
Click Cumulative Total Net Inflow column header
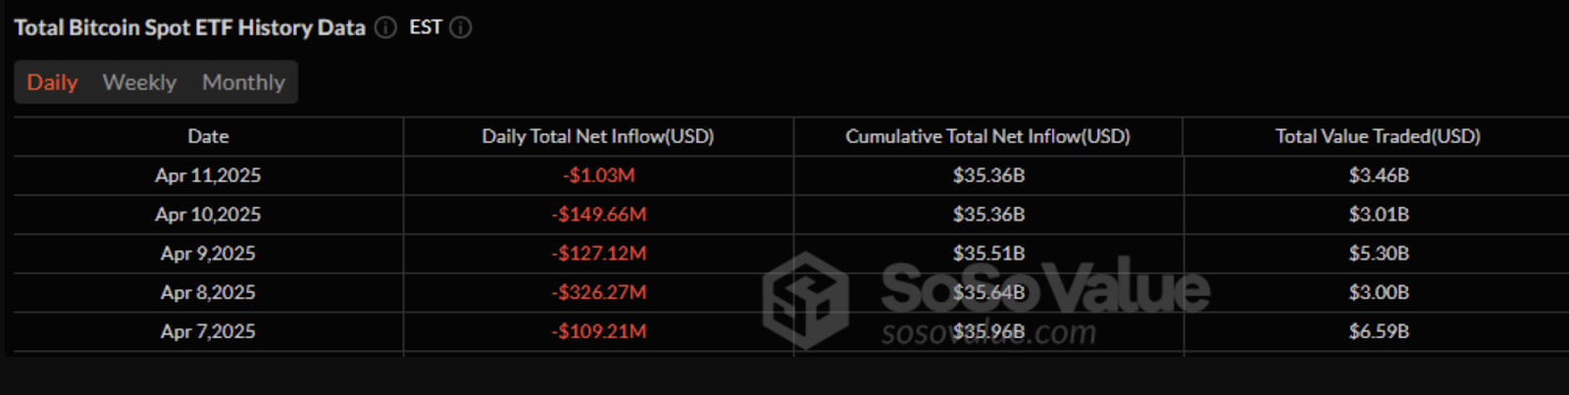pos(987,136)
